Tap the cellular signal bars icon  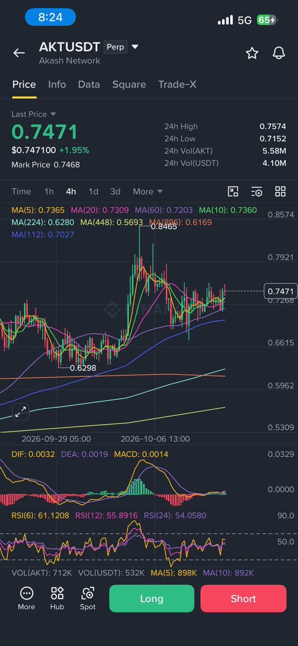(225, 20)
